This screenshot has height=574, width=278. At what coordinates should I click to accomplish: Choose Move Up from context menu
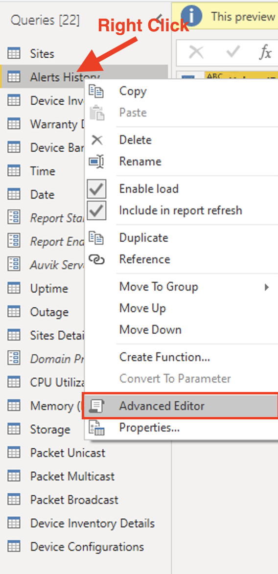click(x=142, y=308)
